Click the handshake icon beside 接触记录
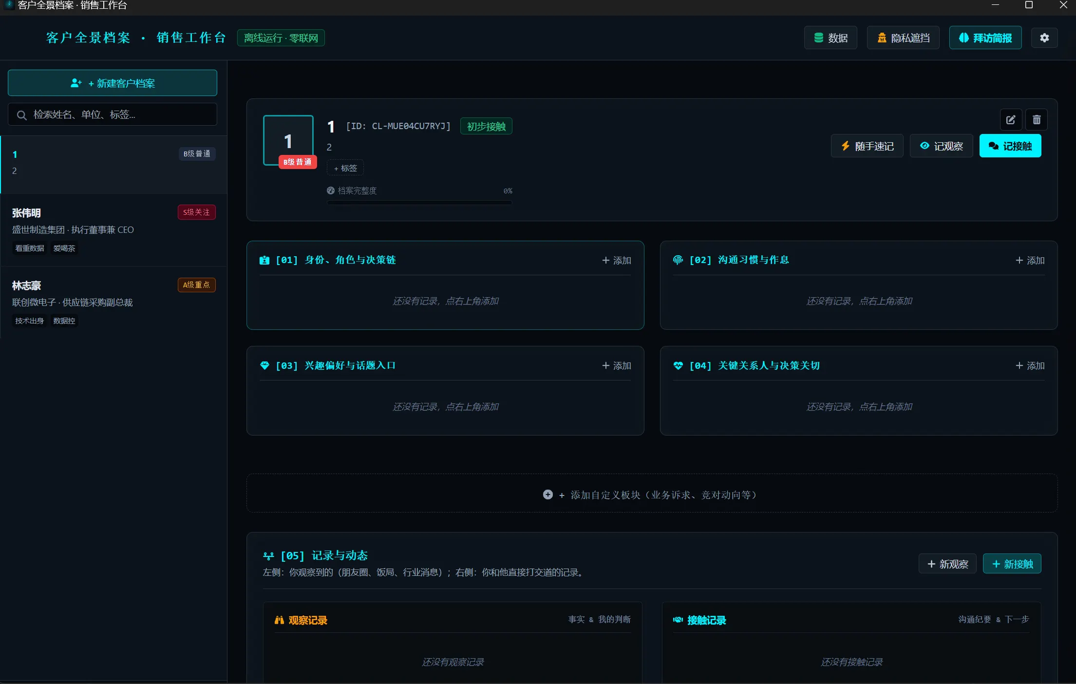 (x=678, y=620)
